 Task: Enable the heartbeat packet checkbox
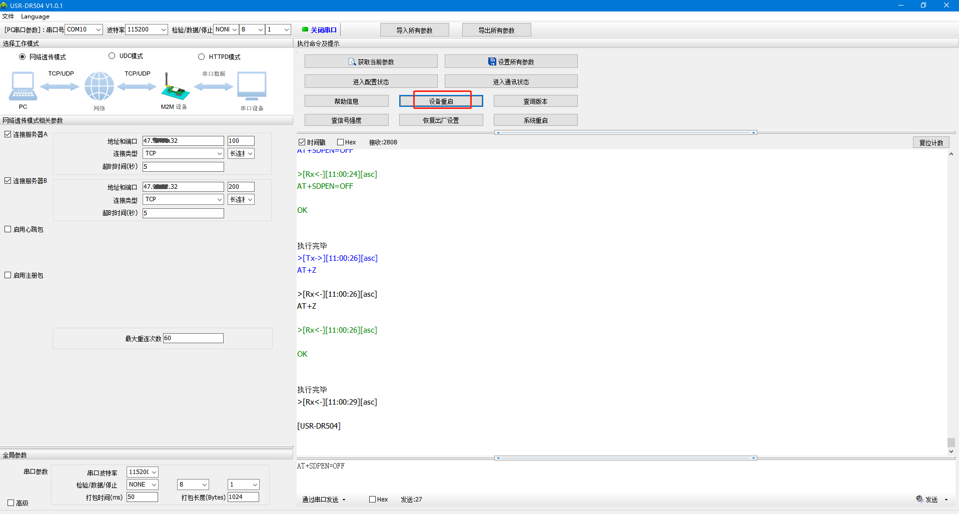pos(8,229)
